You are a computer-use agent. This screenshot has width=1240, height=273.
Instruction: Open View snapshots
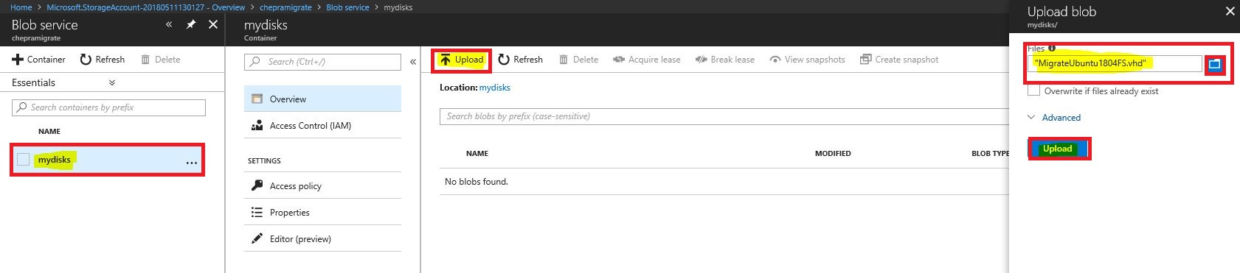tap(807, 60)
